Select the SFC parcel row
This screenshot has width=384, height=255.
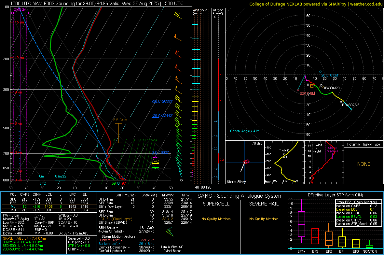coord(49,199)
